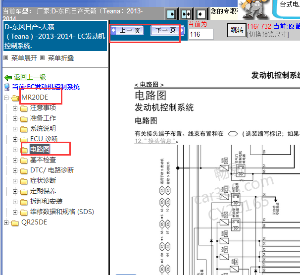Select the 准备工作 folder item
This screenshot has width=300, height=275.
pos(43,118)
